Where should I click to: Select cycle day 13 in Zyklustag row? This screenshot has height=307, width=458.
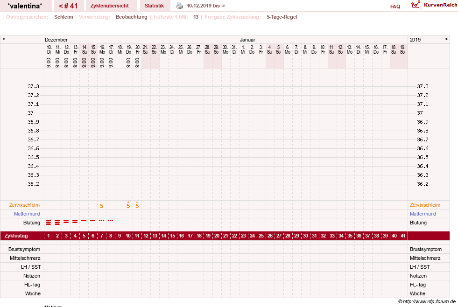tap(155, 236)
